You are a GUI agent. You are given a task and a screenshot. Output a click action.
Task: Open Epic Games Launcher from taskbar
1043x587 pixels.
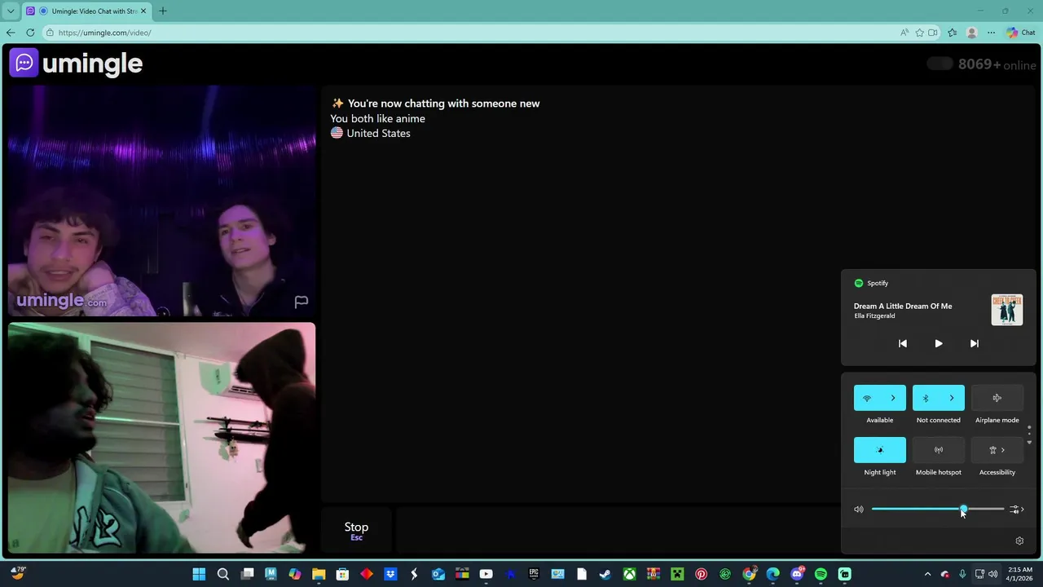[x=534, y=574]
